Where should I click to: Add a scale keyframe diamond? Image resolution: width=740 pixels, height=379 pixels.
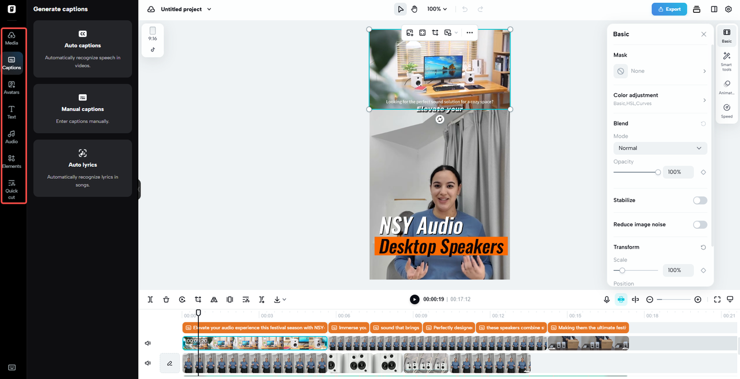pos(703,270)
